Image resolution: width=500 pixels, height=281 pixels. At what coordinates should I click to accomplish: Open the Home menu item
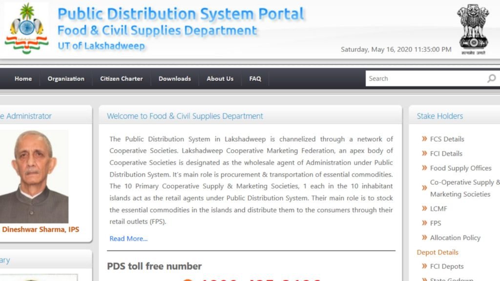coord(23,79)
